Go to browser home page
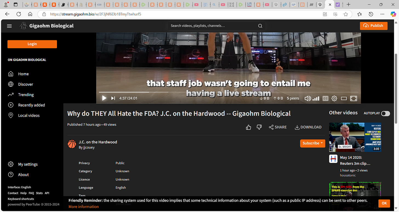399x212 pixels. point(30,14)
